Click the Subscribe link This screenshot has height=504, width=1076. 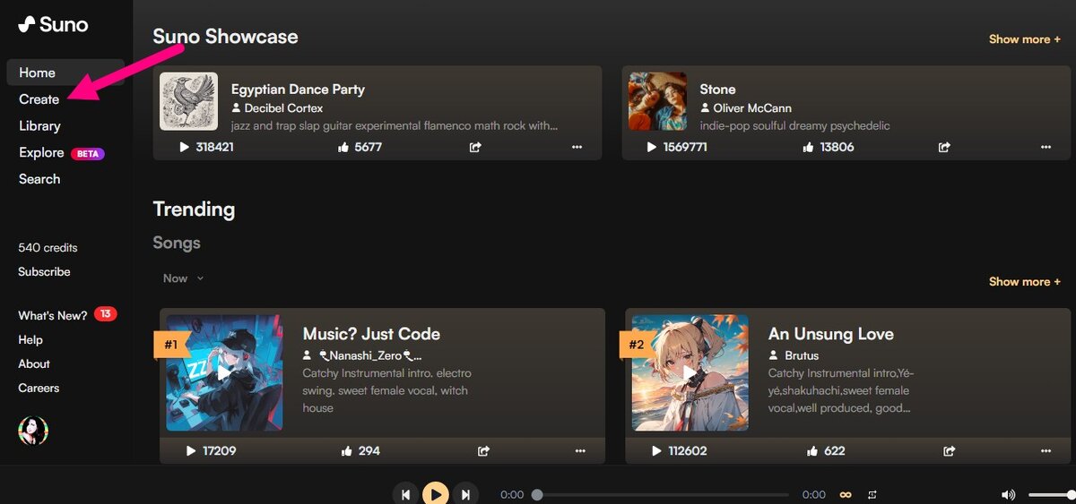click(44, 271)
